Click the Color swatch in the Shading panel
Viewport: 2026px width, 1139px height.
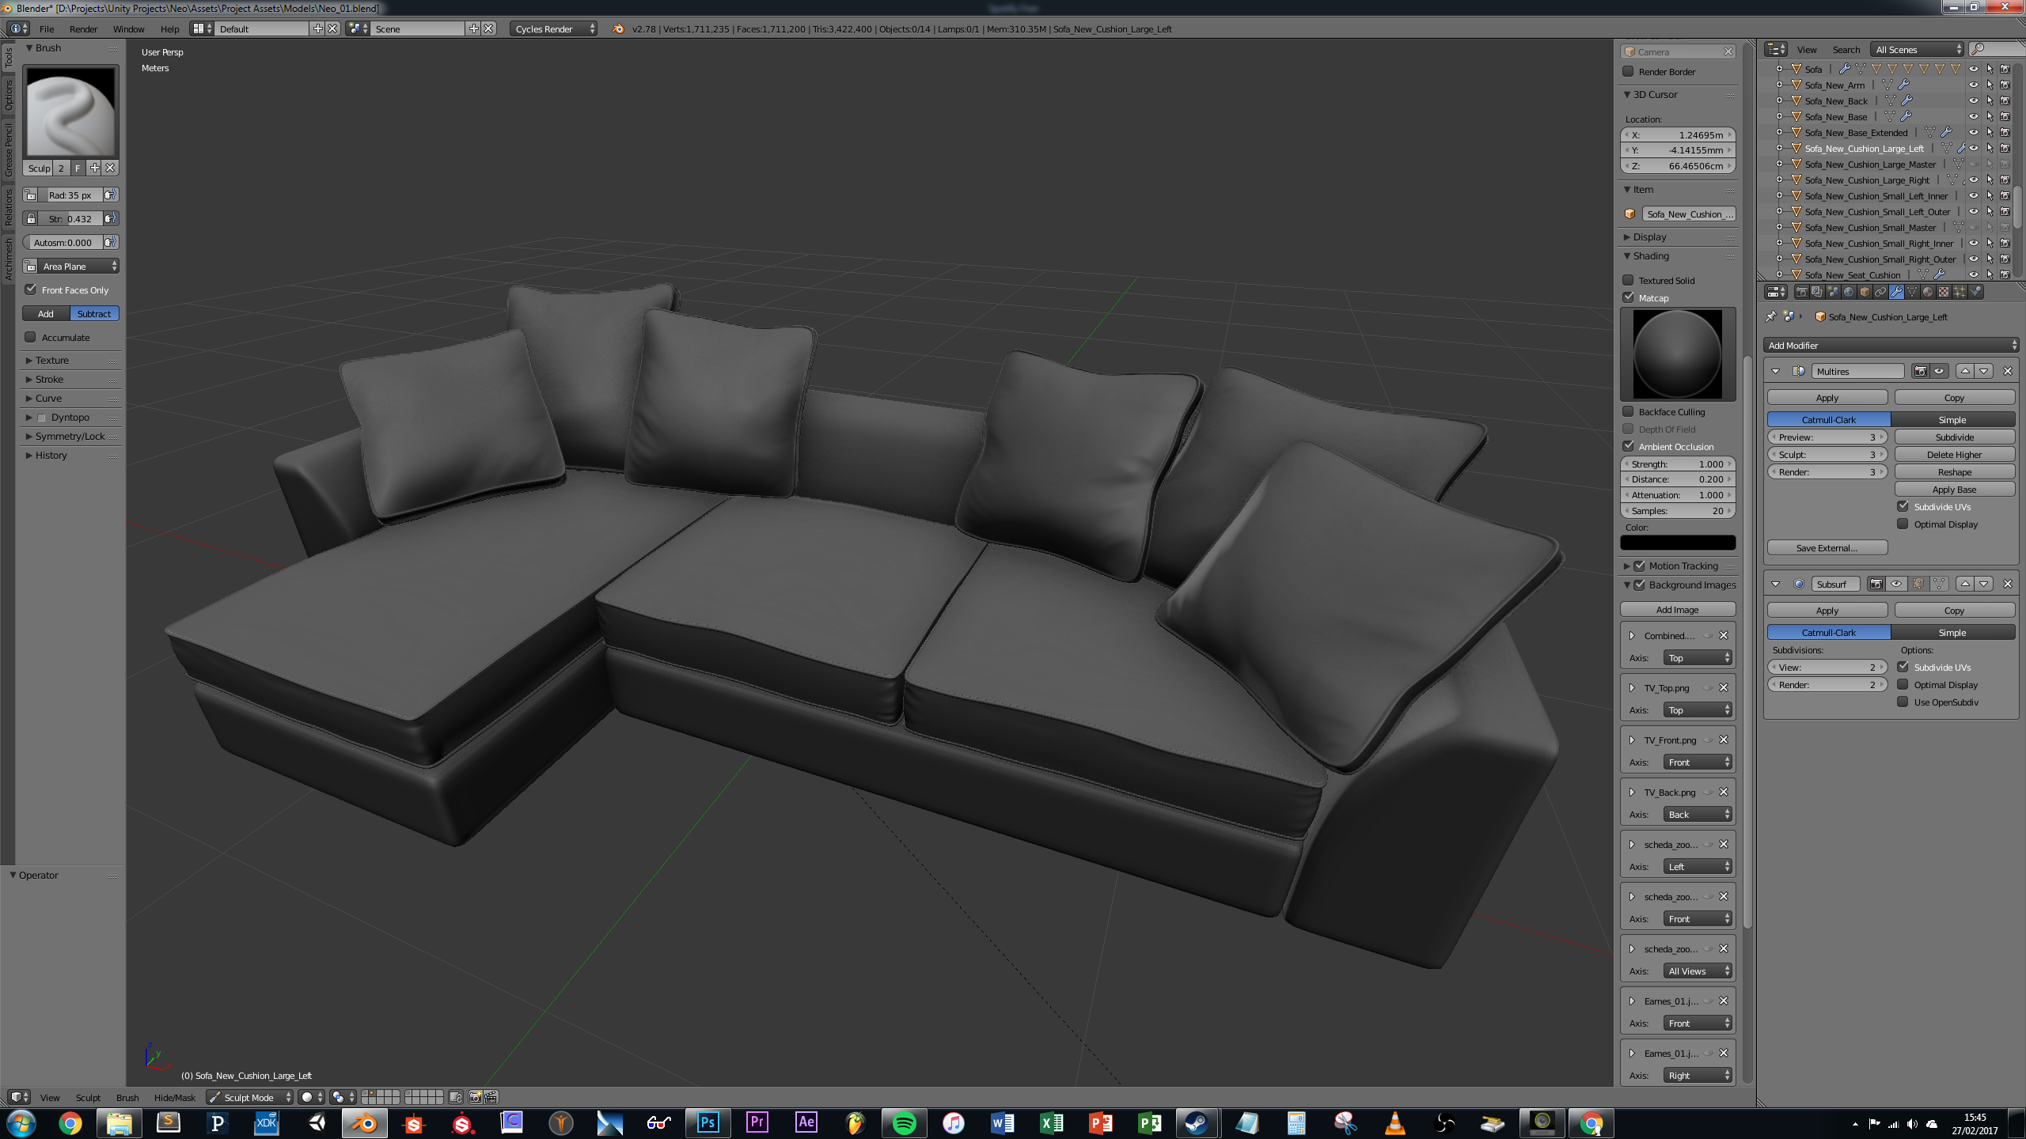pos(1678,543)
